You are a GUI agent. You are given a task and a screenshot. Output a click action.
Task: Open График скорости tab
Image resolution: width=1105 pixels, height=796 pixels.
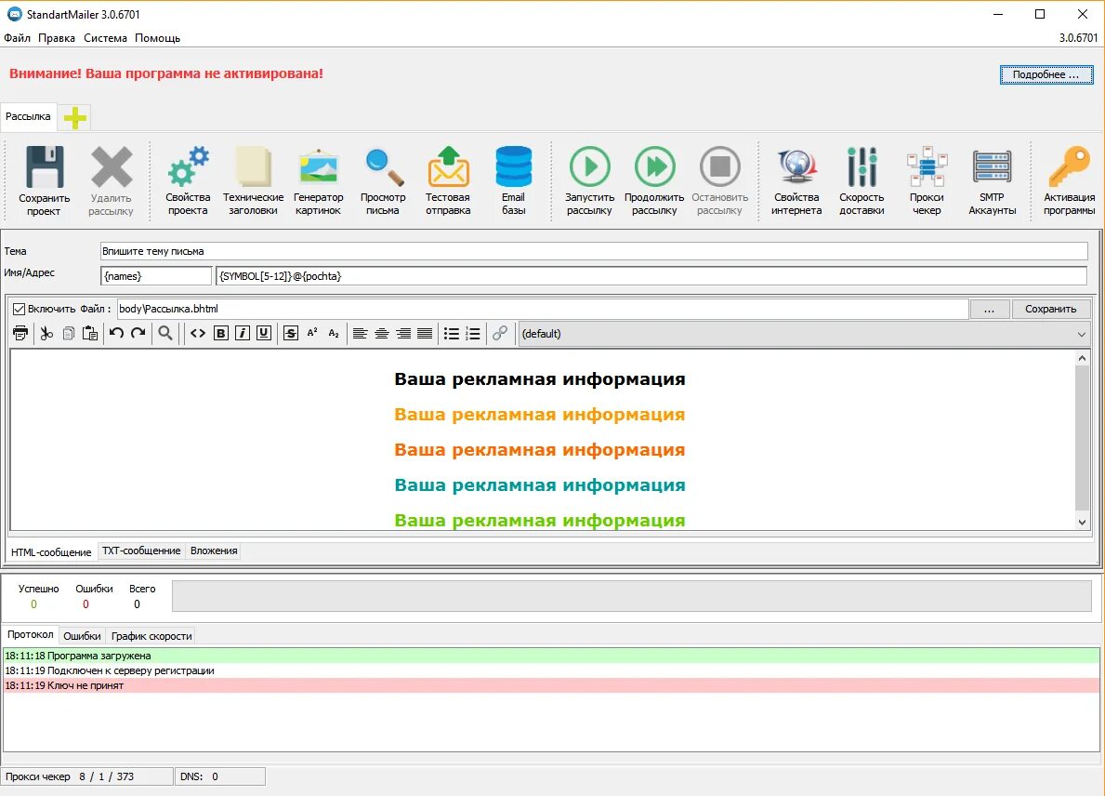[151, 636]
